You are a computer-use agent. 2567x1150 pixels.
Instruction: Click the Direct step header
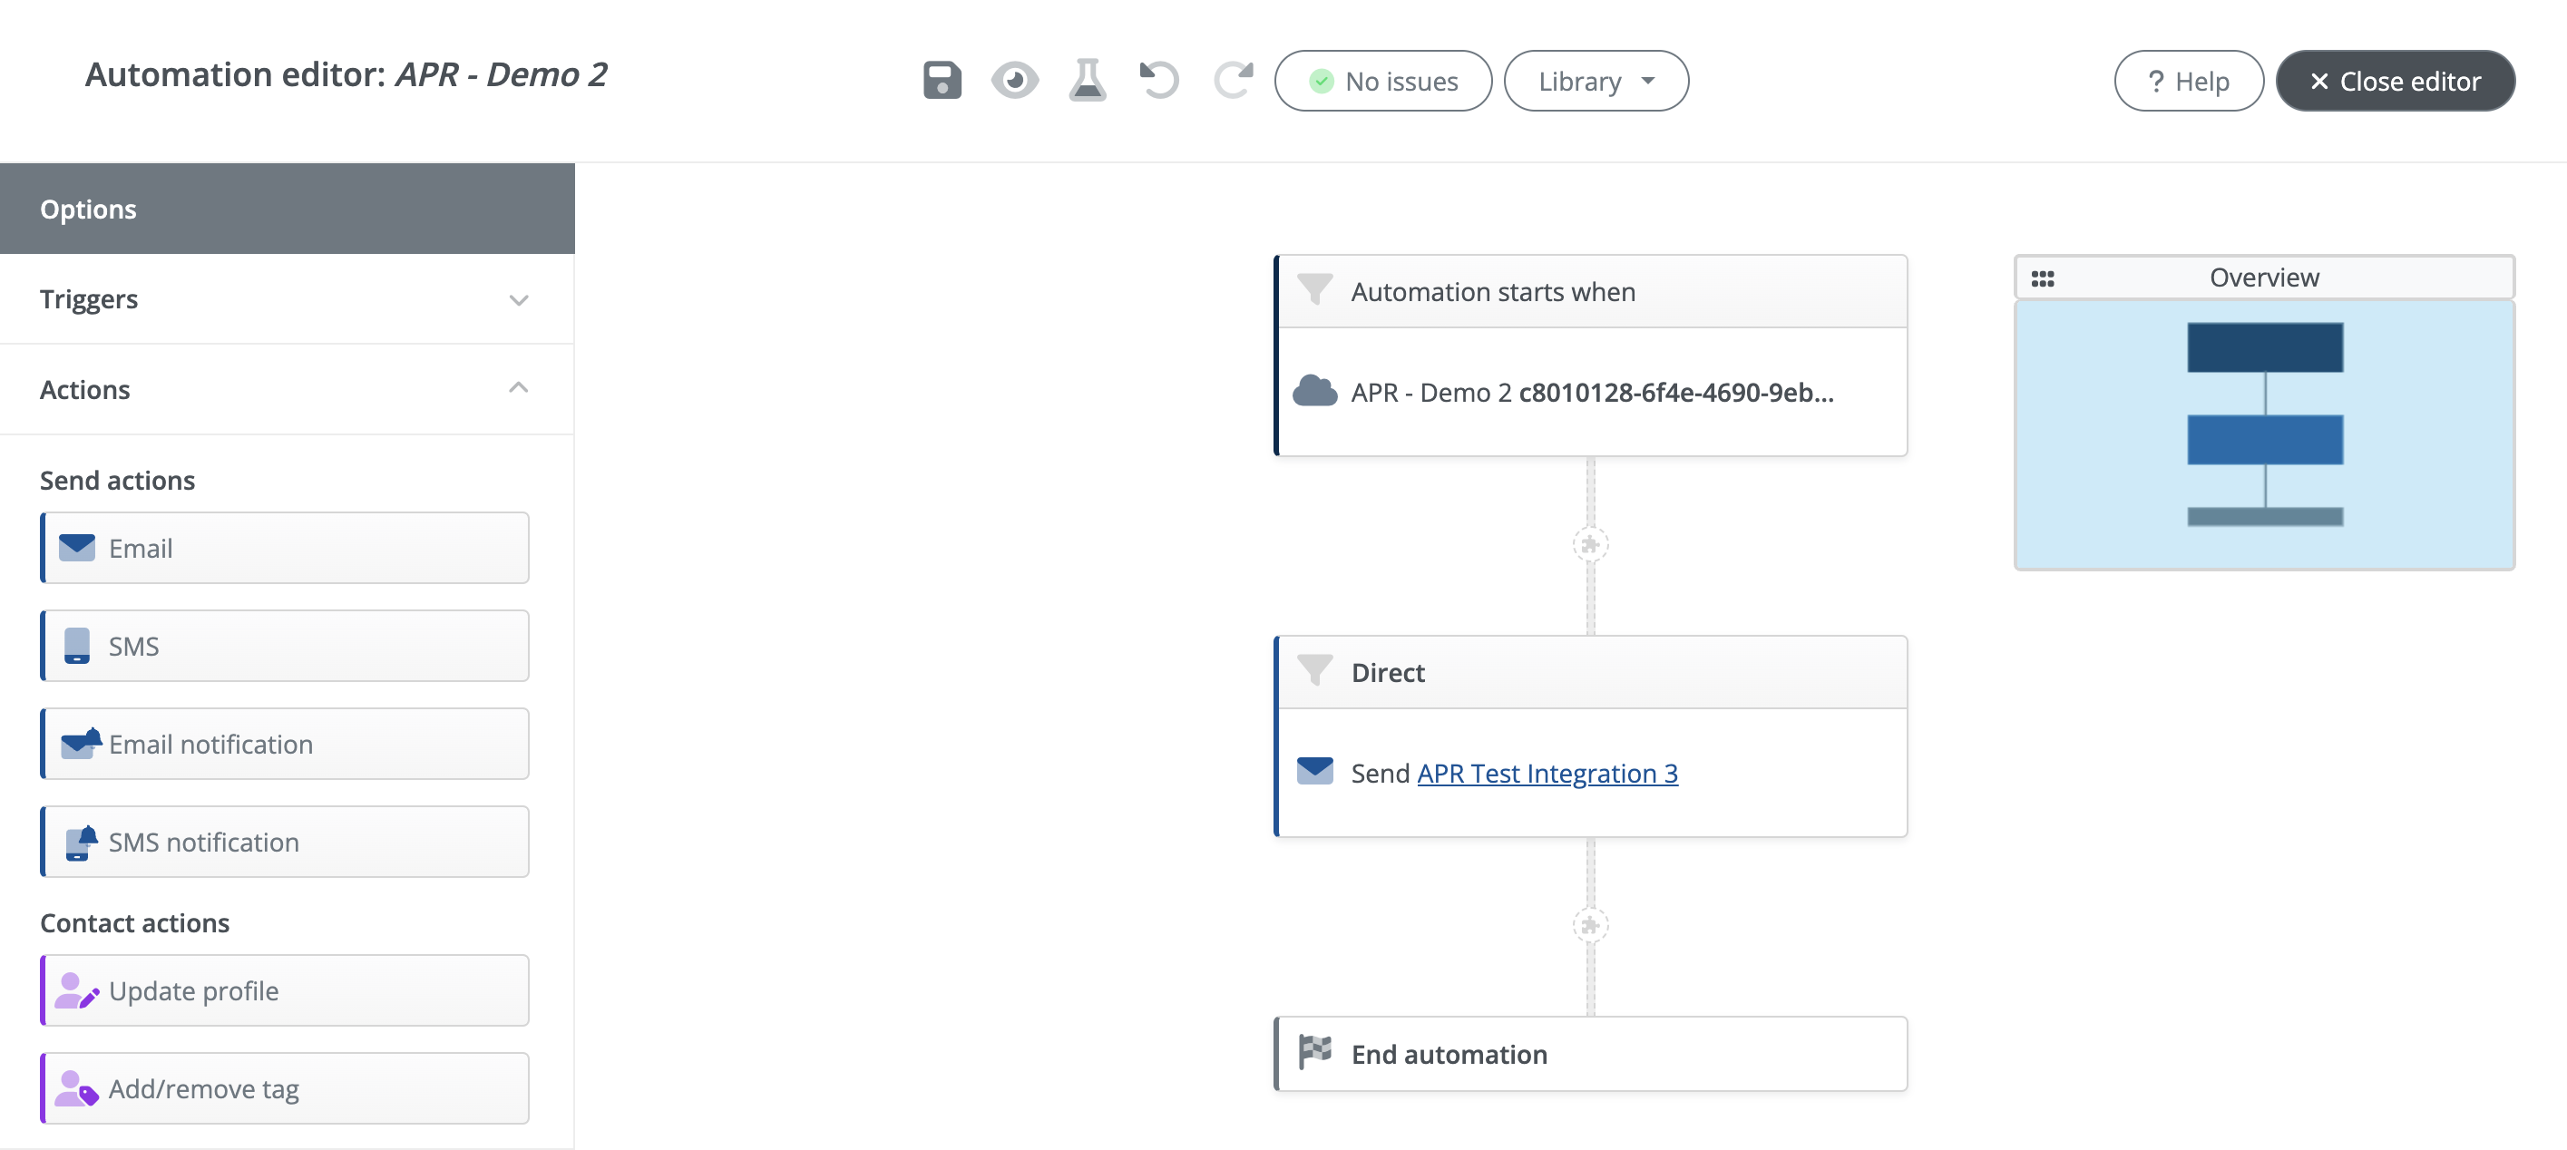[1591, 673]
